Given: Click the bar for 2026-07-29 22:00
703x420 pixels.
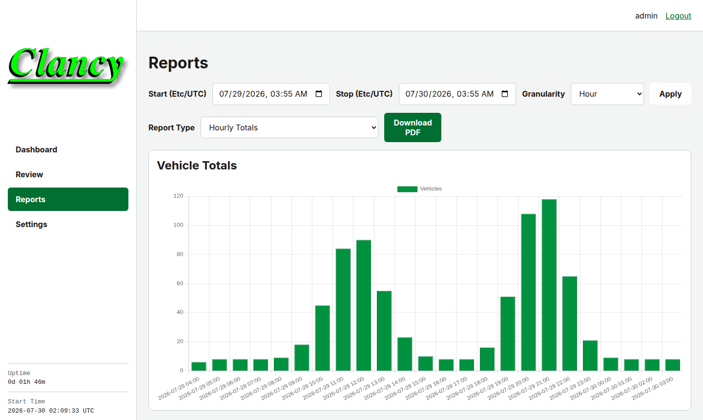Looking at the screenshot, I should tap(570, 323).
